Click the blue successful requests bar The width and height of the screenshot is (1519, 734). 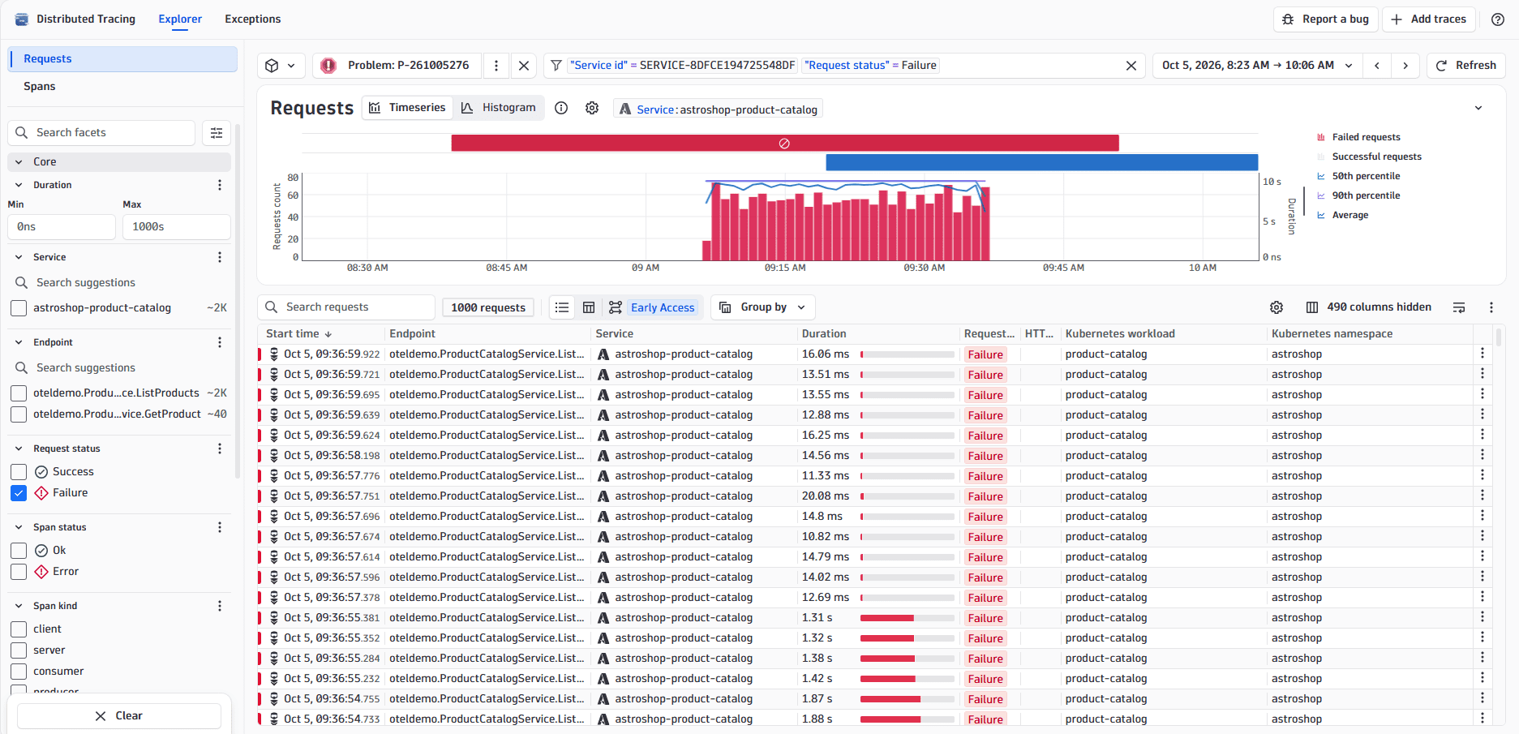1041,163
